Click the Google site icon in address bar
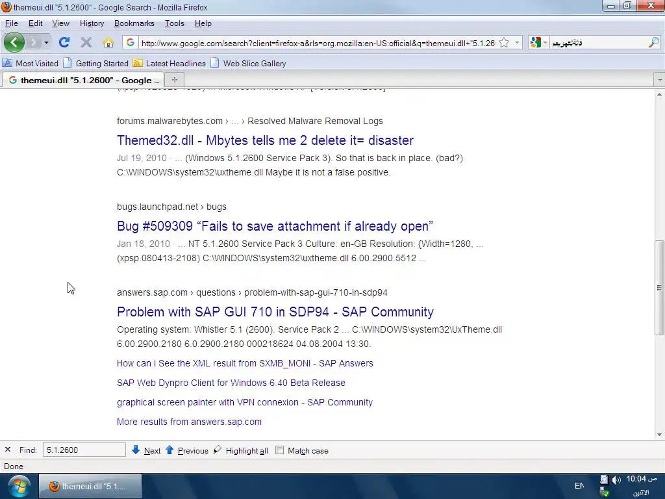This screenshot has width=665, height=499. (130, 42)
